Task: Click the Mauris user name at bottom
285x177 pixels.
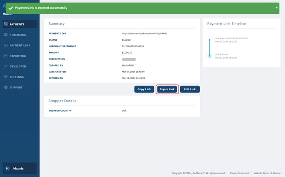Action: tap(18, 168)
